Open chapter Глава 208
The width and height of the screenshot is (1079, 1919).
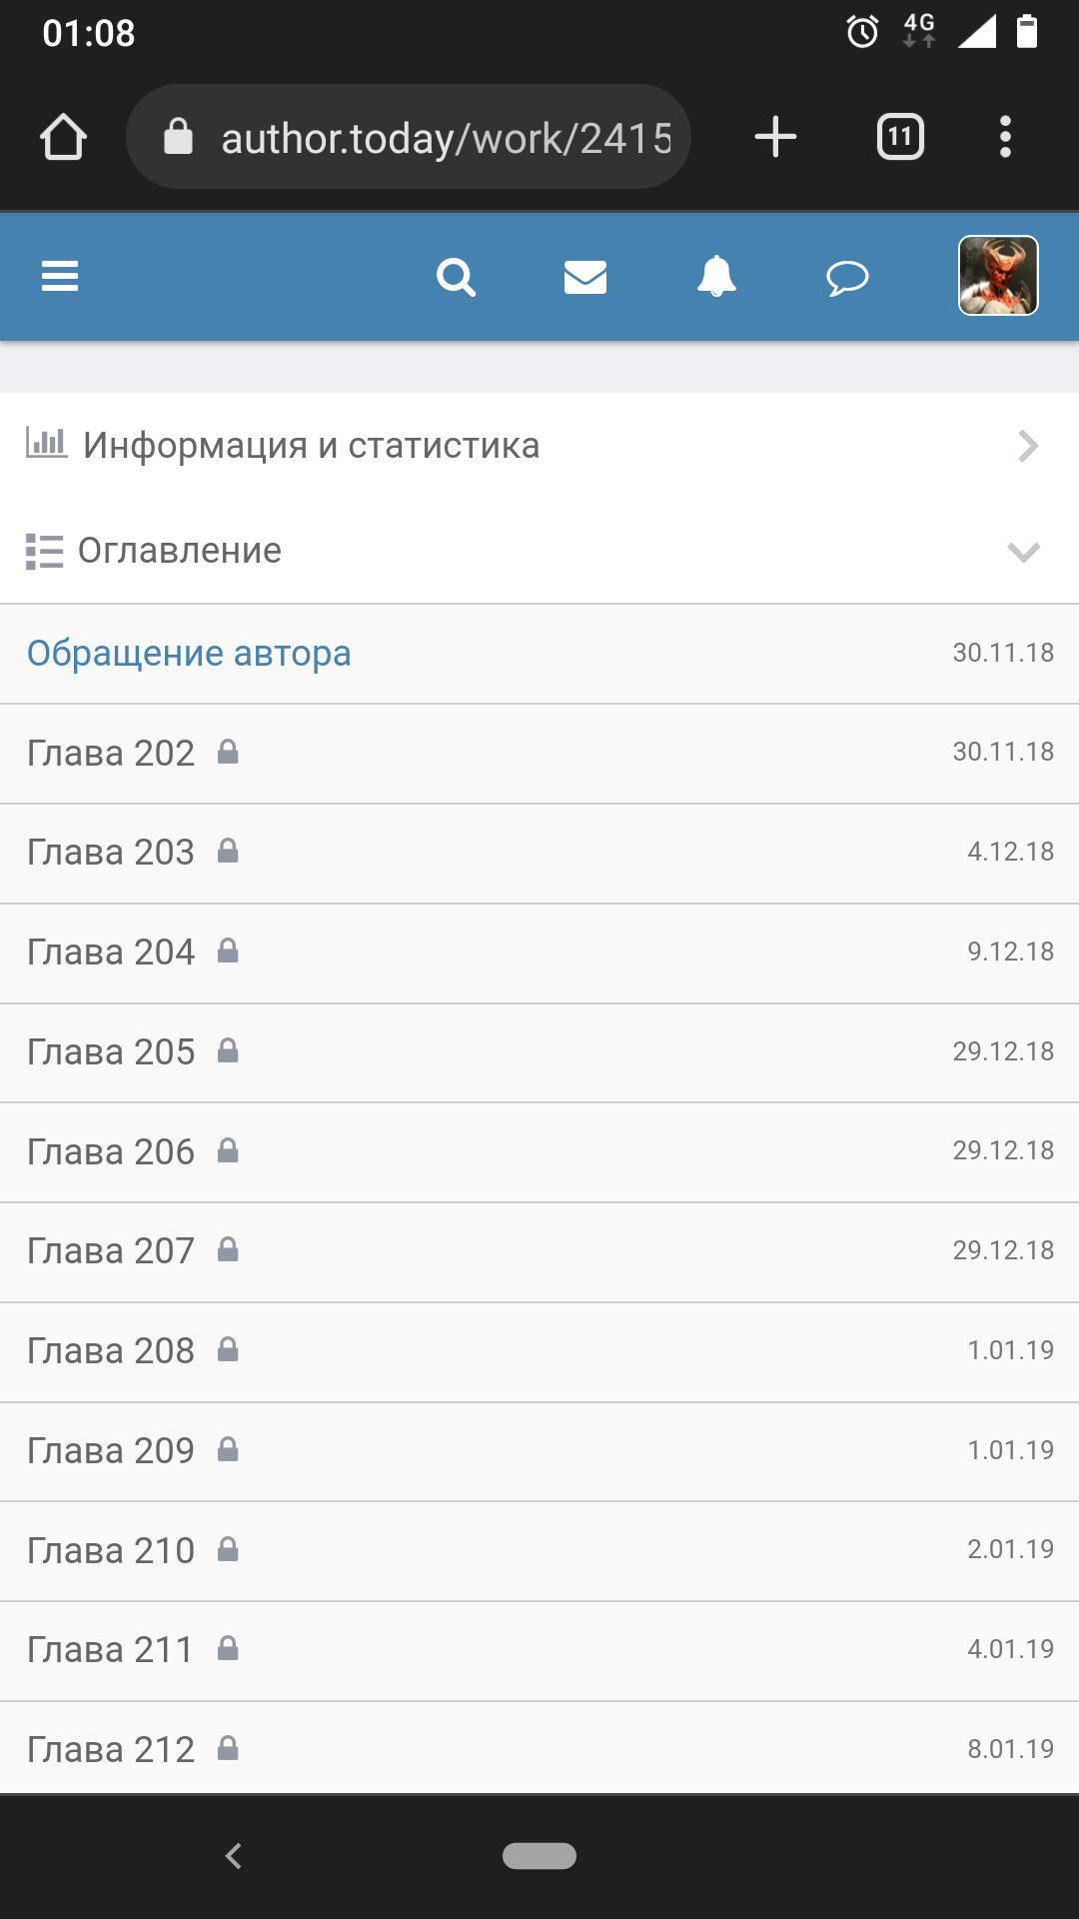click(111, 1351)
